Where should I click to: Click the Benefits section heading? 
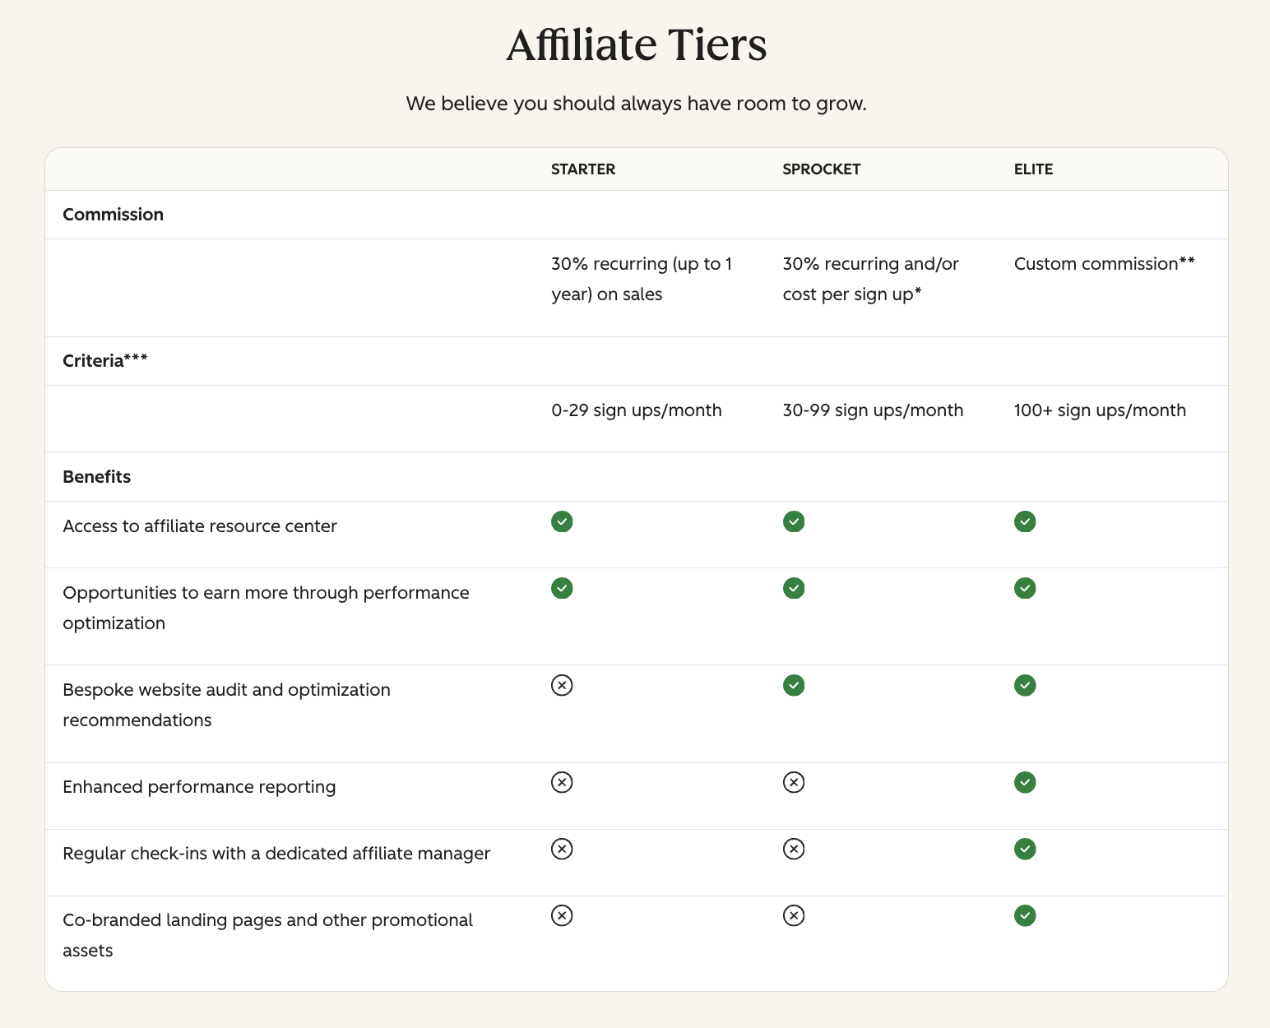(97, 477)
